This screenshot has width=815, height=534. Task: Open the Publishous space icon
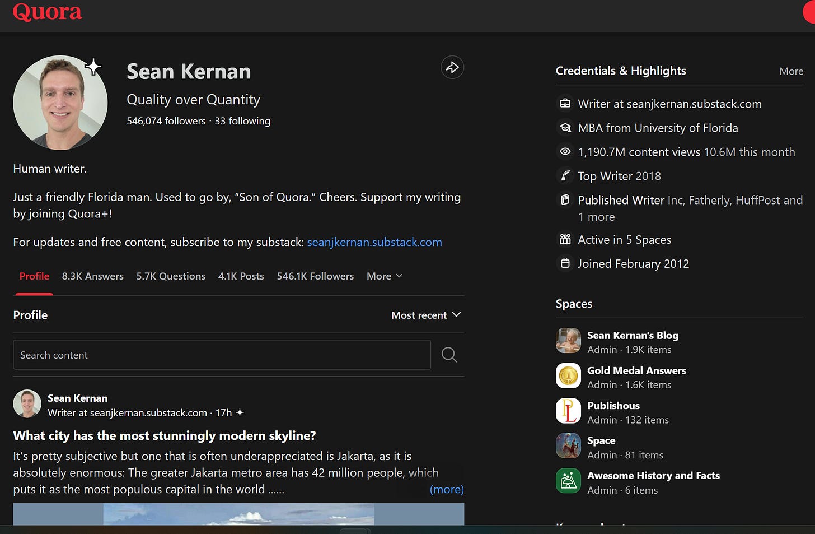point(568,411)
